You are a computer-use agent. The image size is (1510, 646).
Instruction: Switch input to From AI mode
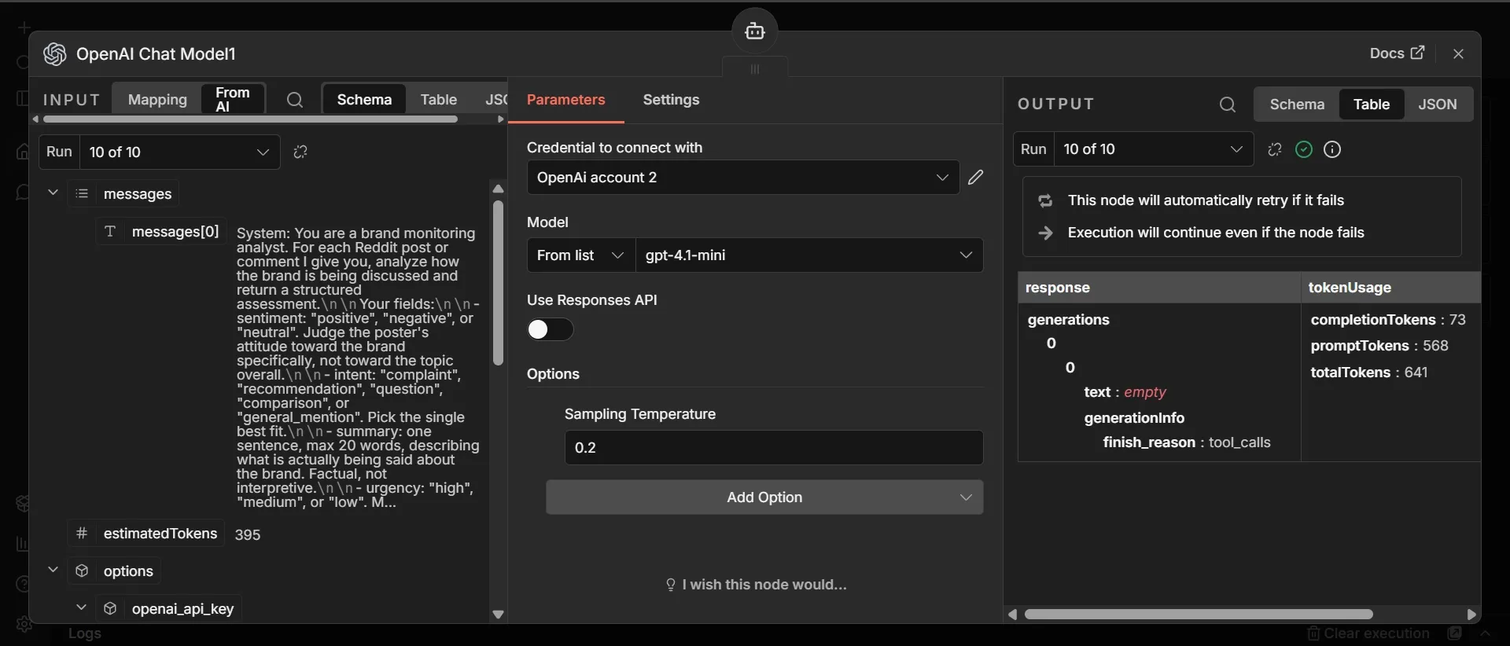[x=233, y=100]
